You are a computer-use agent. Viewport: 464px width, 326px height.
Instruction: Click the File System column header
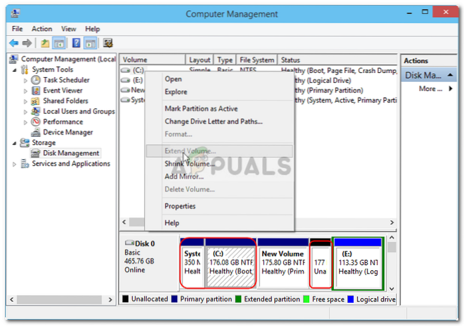tap(256, 60)
